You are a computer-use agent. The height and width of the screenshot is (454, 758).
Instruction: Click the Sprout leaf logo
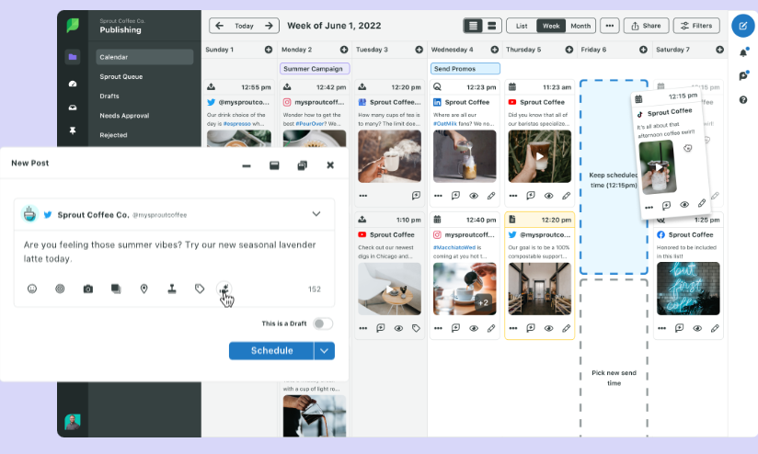73,25
